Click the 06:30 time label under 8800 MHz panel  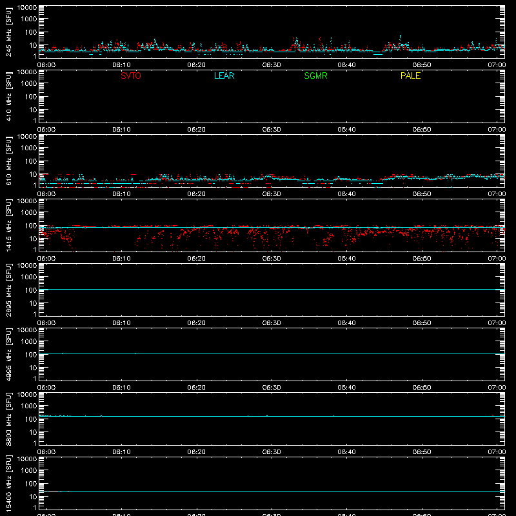point(272,452)
